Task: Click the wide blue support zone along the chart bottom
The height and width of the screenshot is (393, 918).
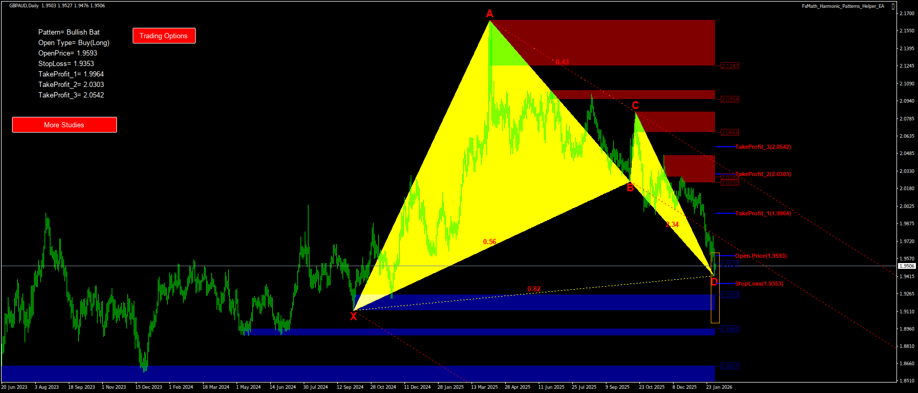Action: point(358,373)
